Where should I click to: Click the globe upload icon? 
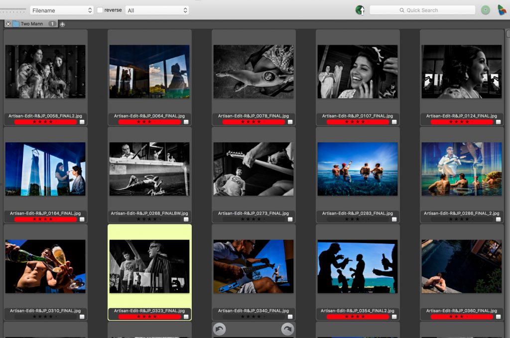pos(360,10)
